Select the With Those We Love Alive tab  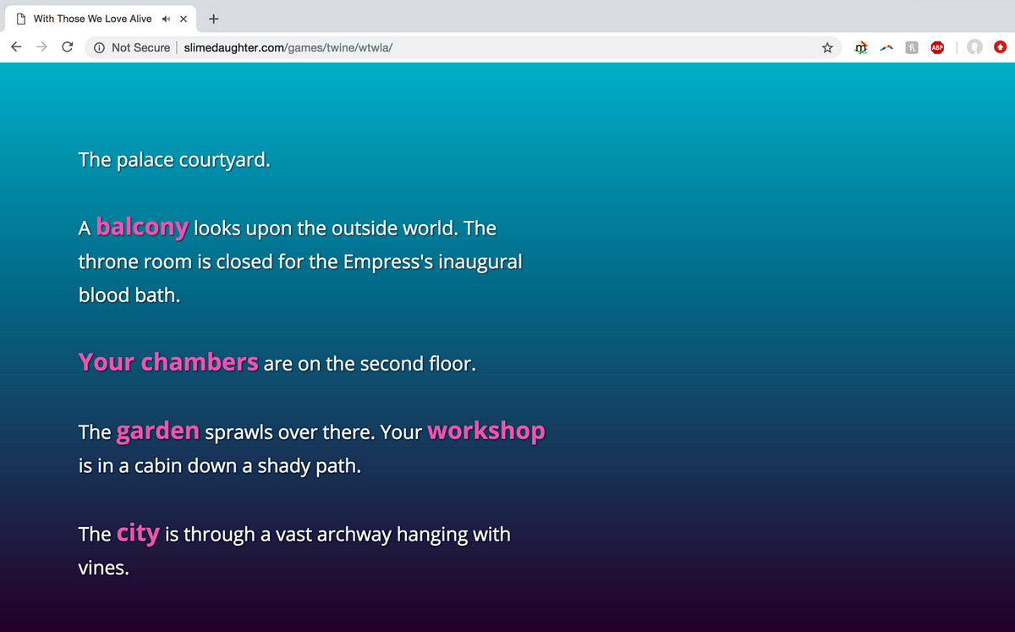click(x=101, y=19)
